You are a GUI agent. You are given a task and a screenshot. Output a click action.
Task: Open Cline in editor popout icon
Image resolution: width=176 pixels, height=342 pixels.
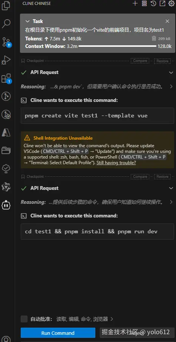click(x=162, y=3)
